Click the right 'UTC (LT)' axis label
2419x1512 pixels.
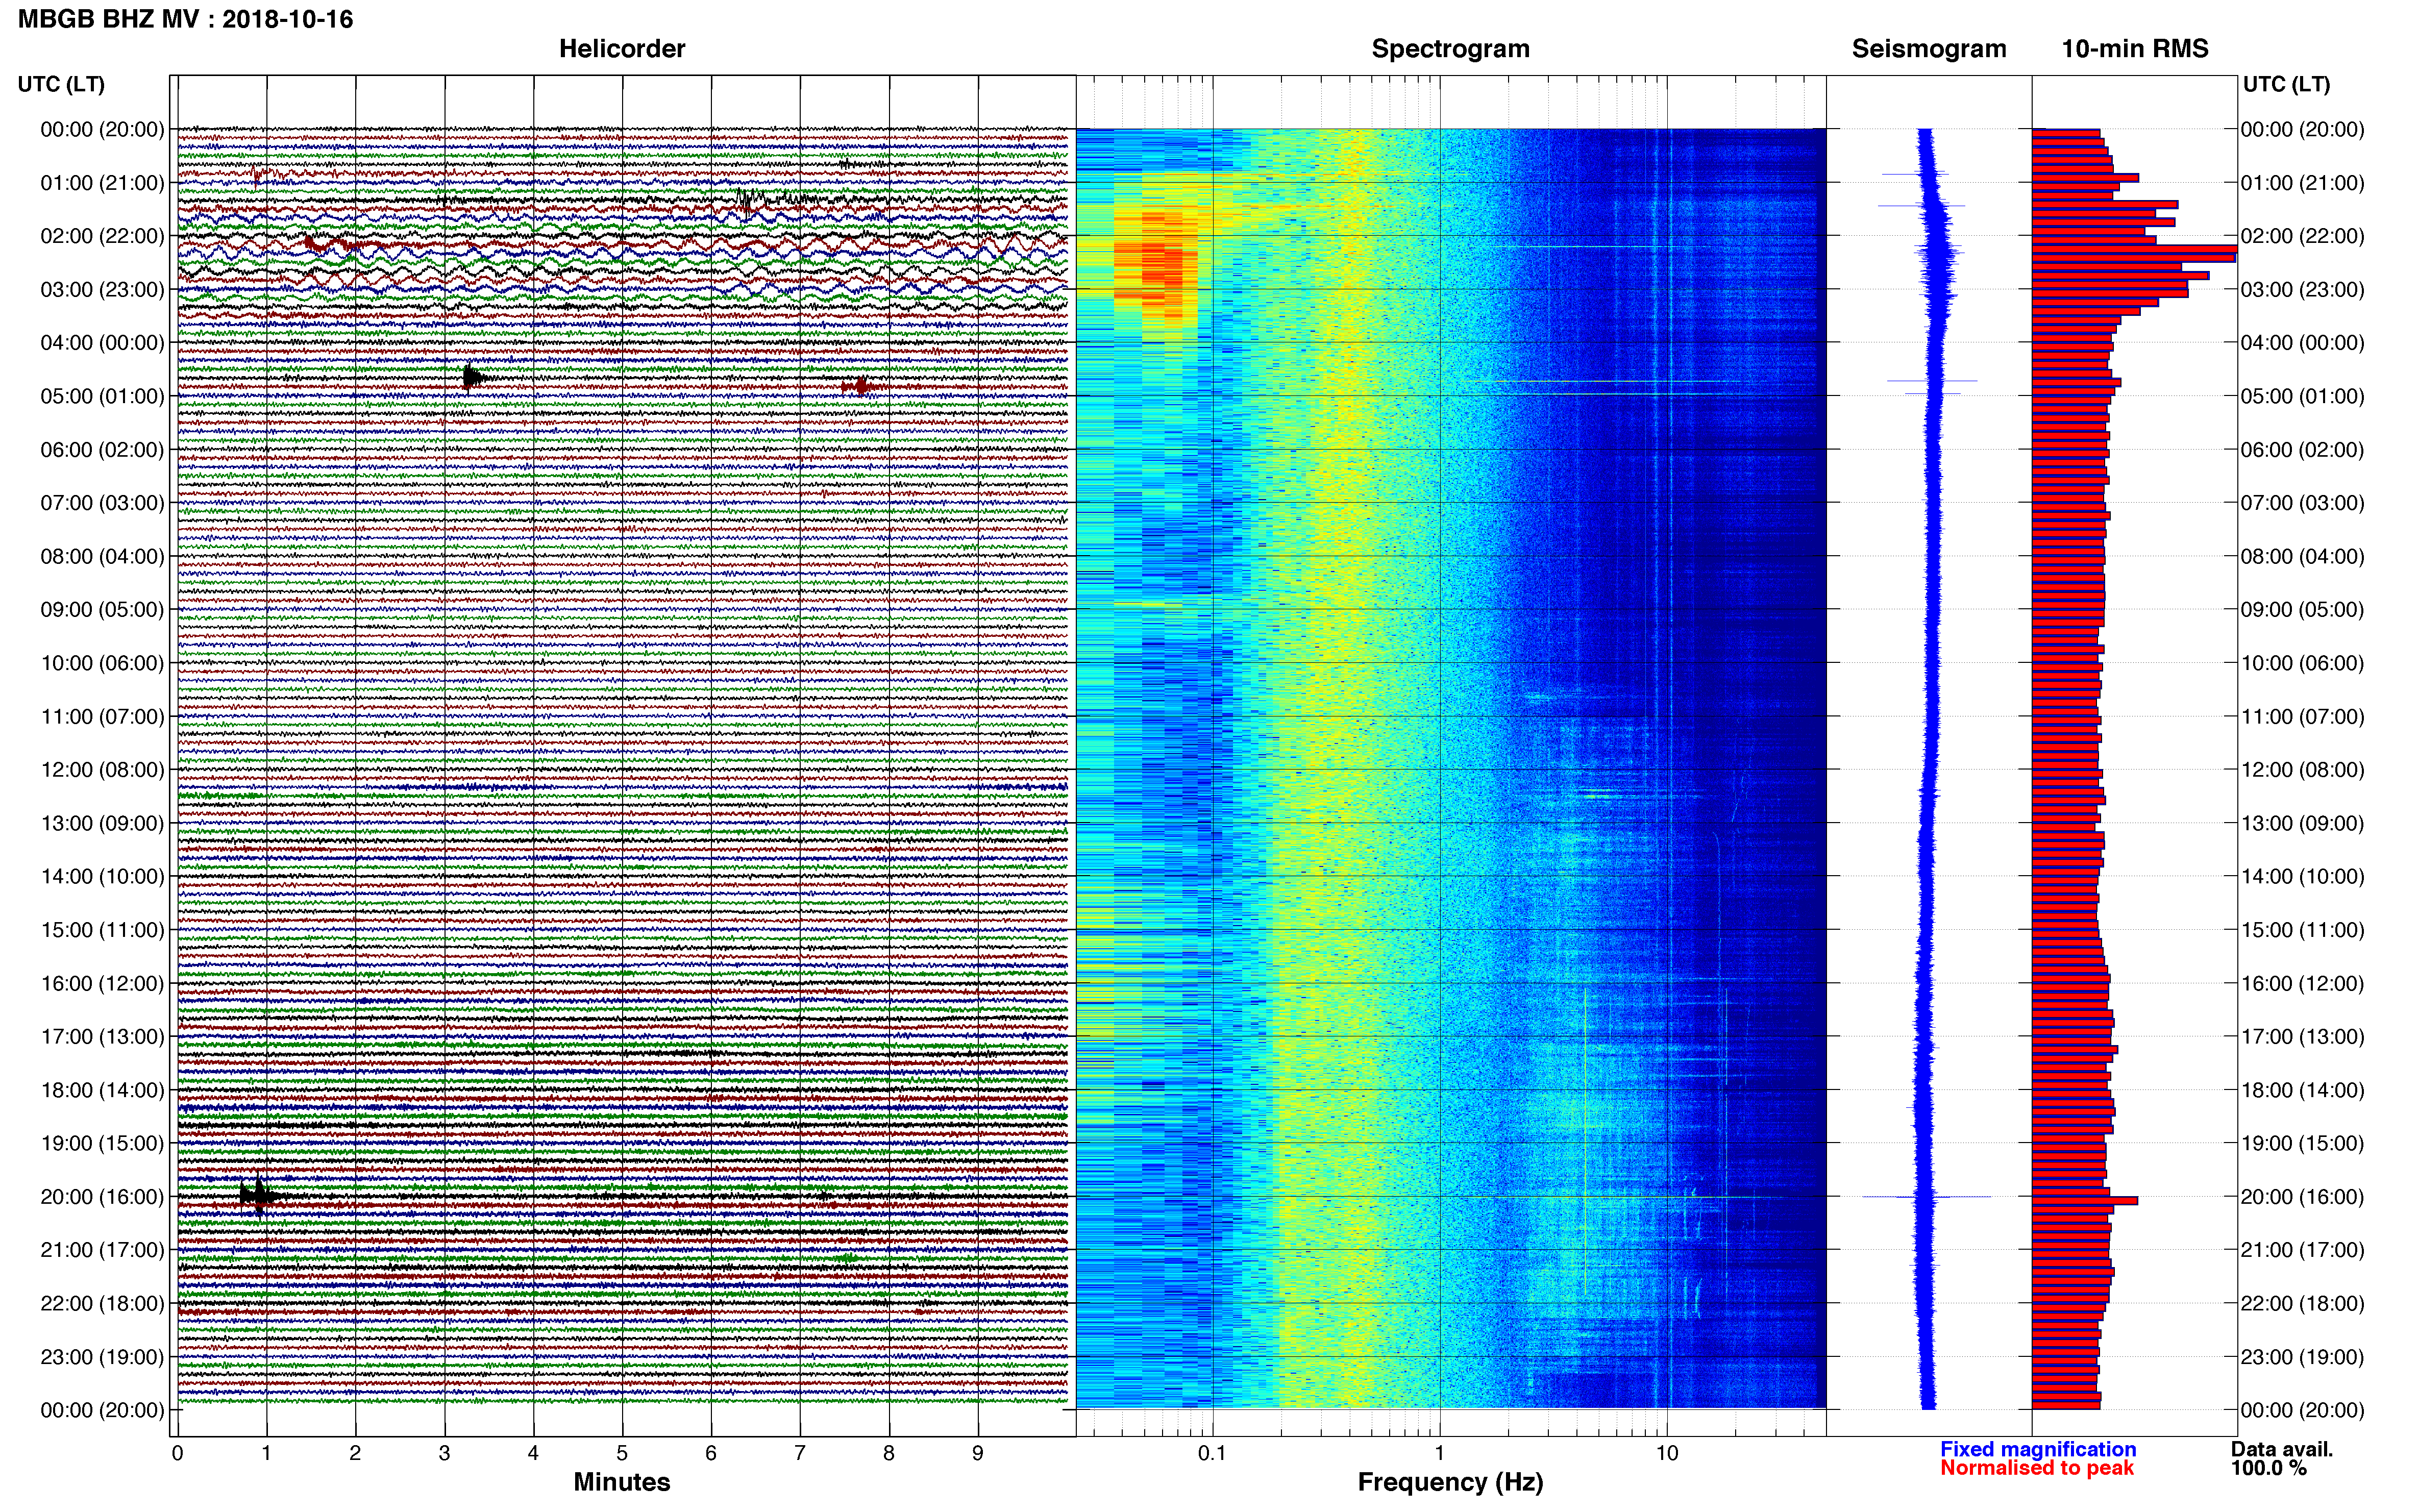(2287, 84)
